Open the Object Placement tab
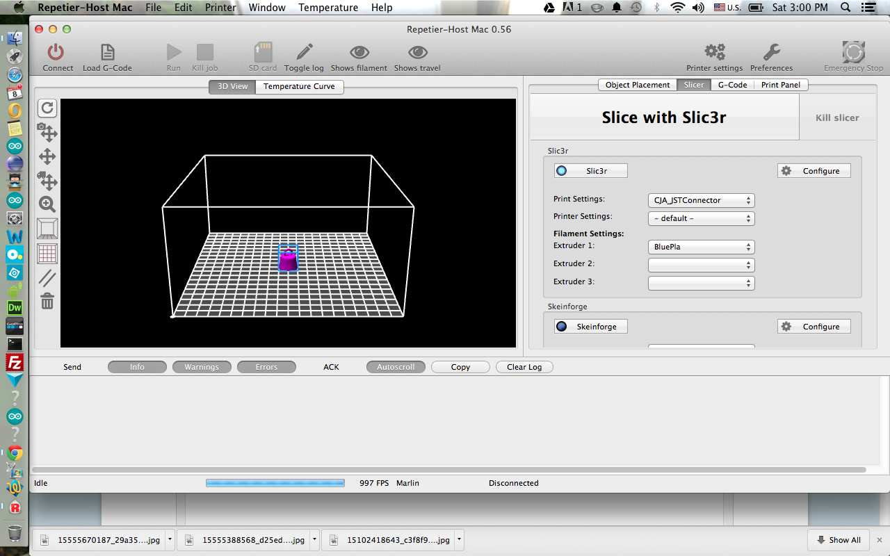 (x=638, y=85)
